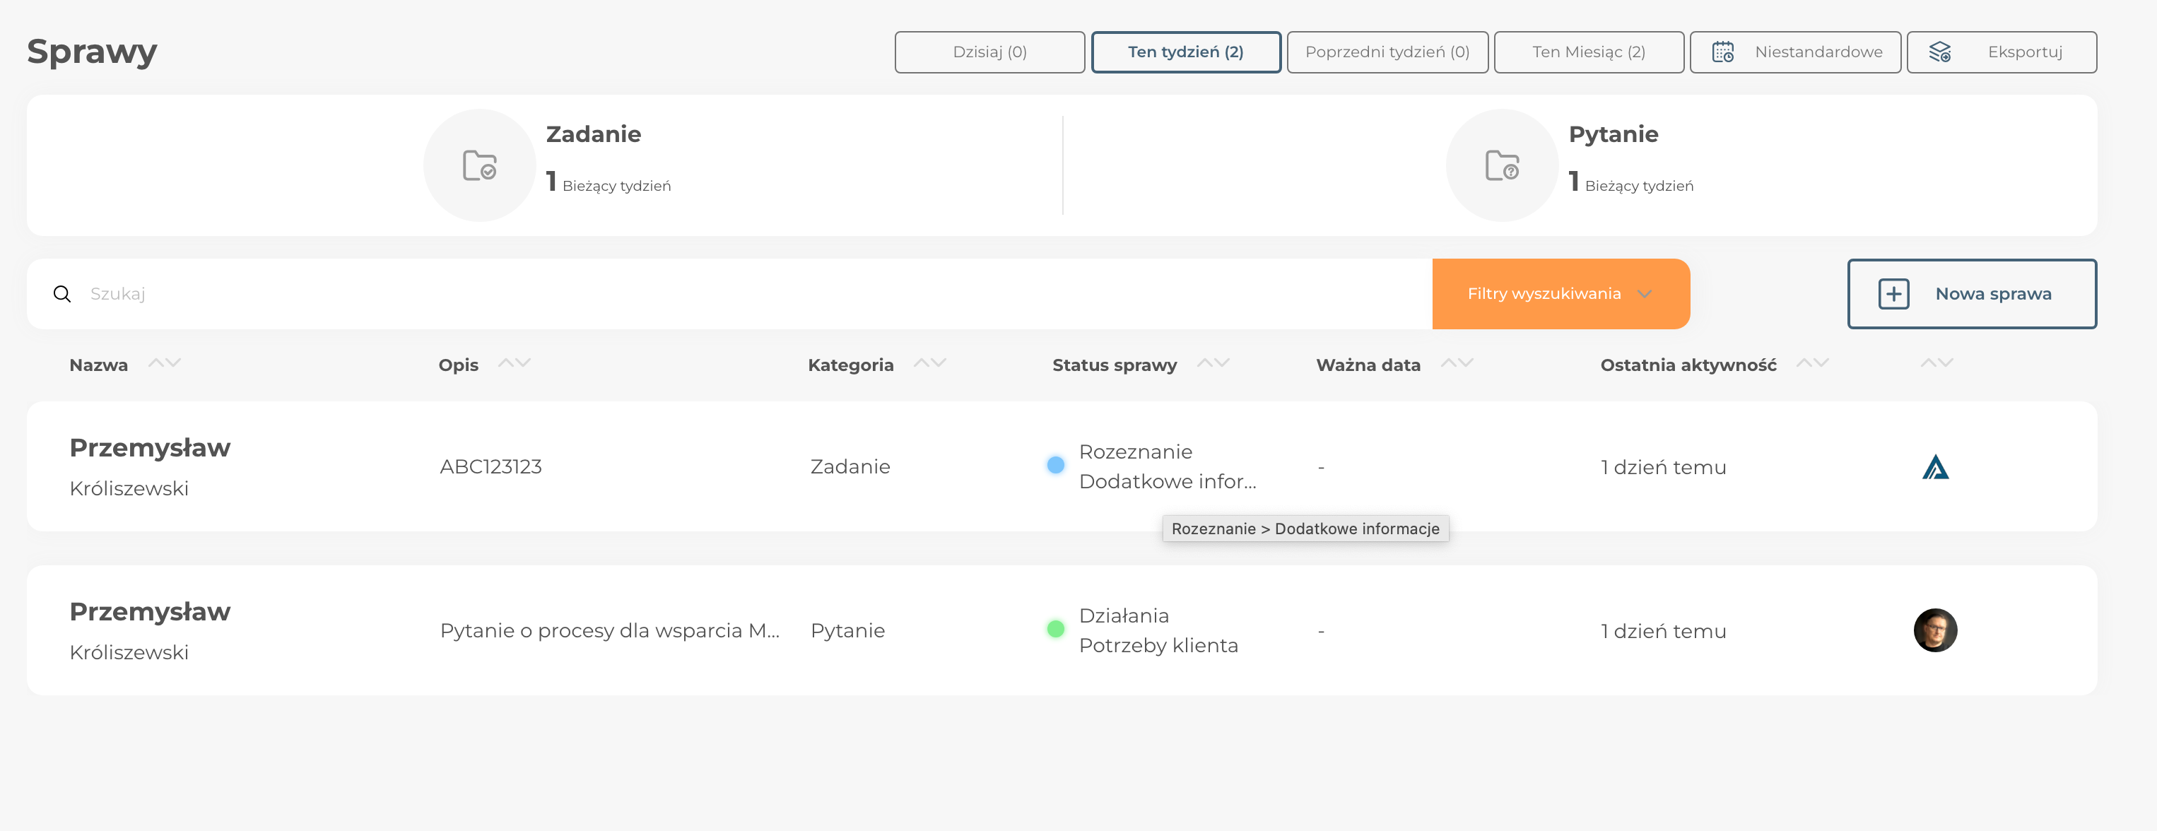The image size is (2157, 831).
Task: Click the plus icon for Nowa sprawa
Action: tap(1893, 294)
